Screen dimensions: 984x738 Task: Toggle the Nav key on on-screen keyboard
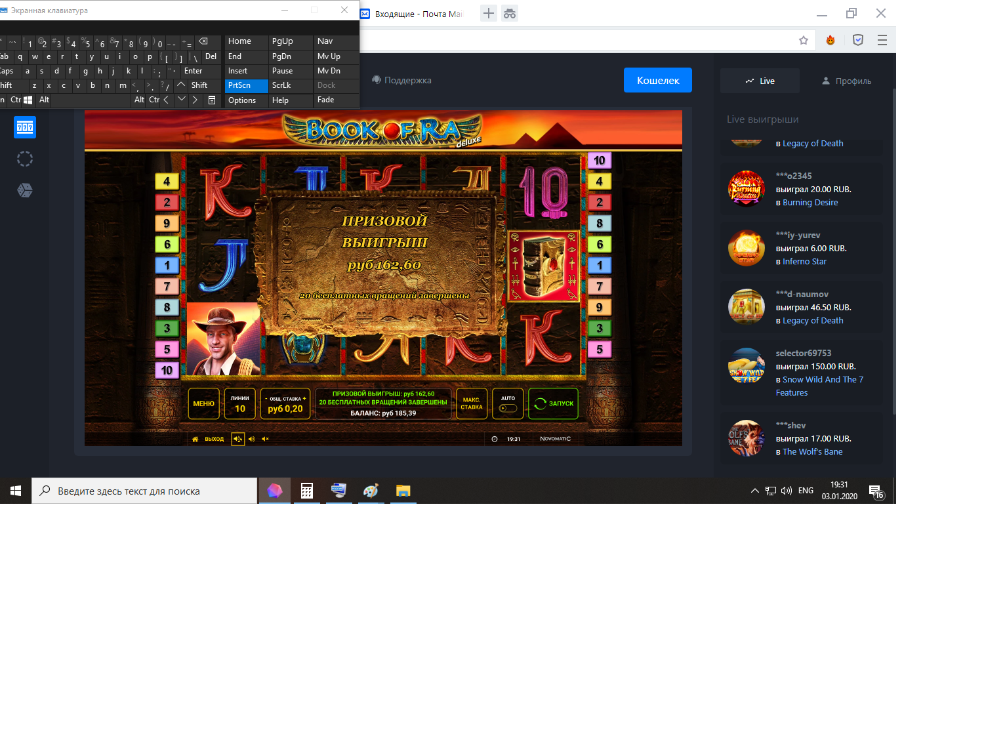pyautogui.click(x=337, y=41)
